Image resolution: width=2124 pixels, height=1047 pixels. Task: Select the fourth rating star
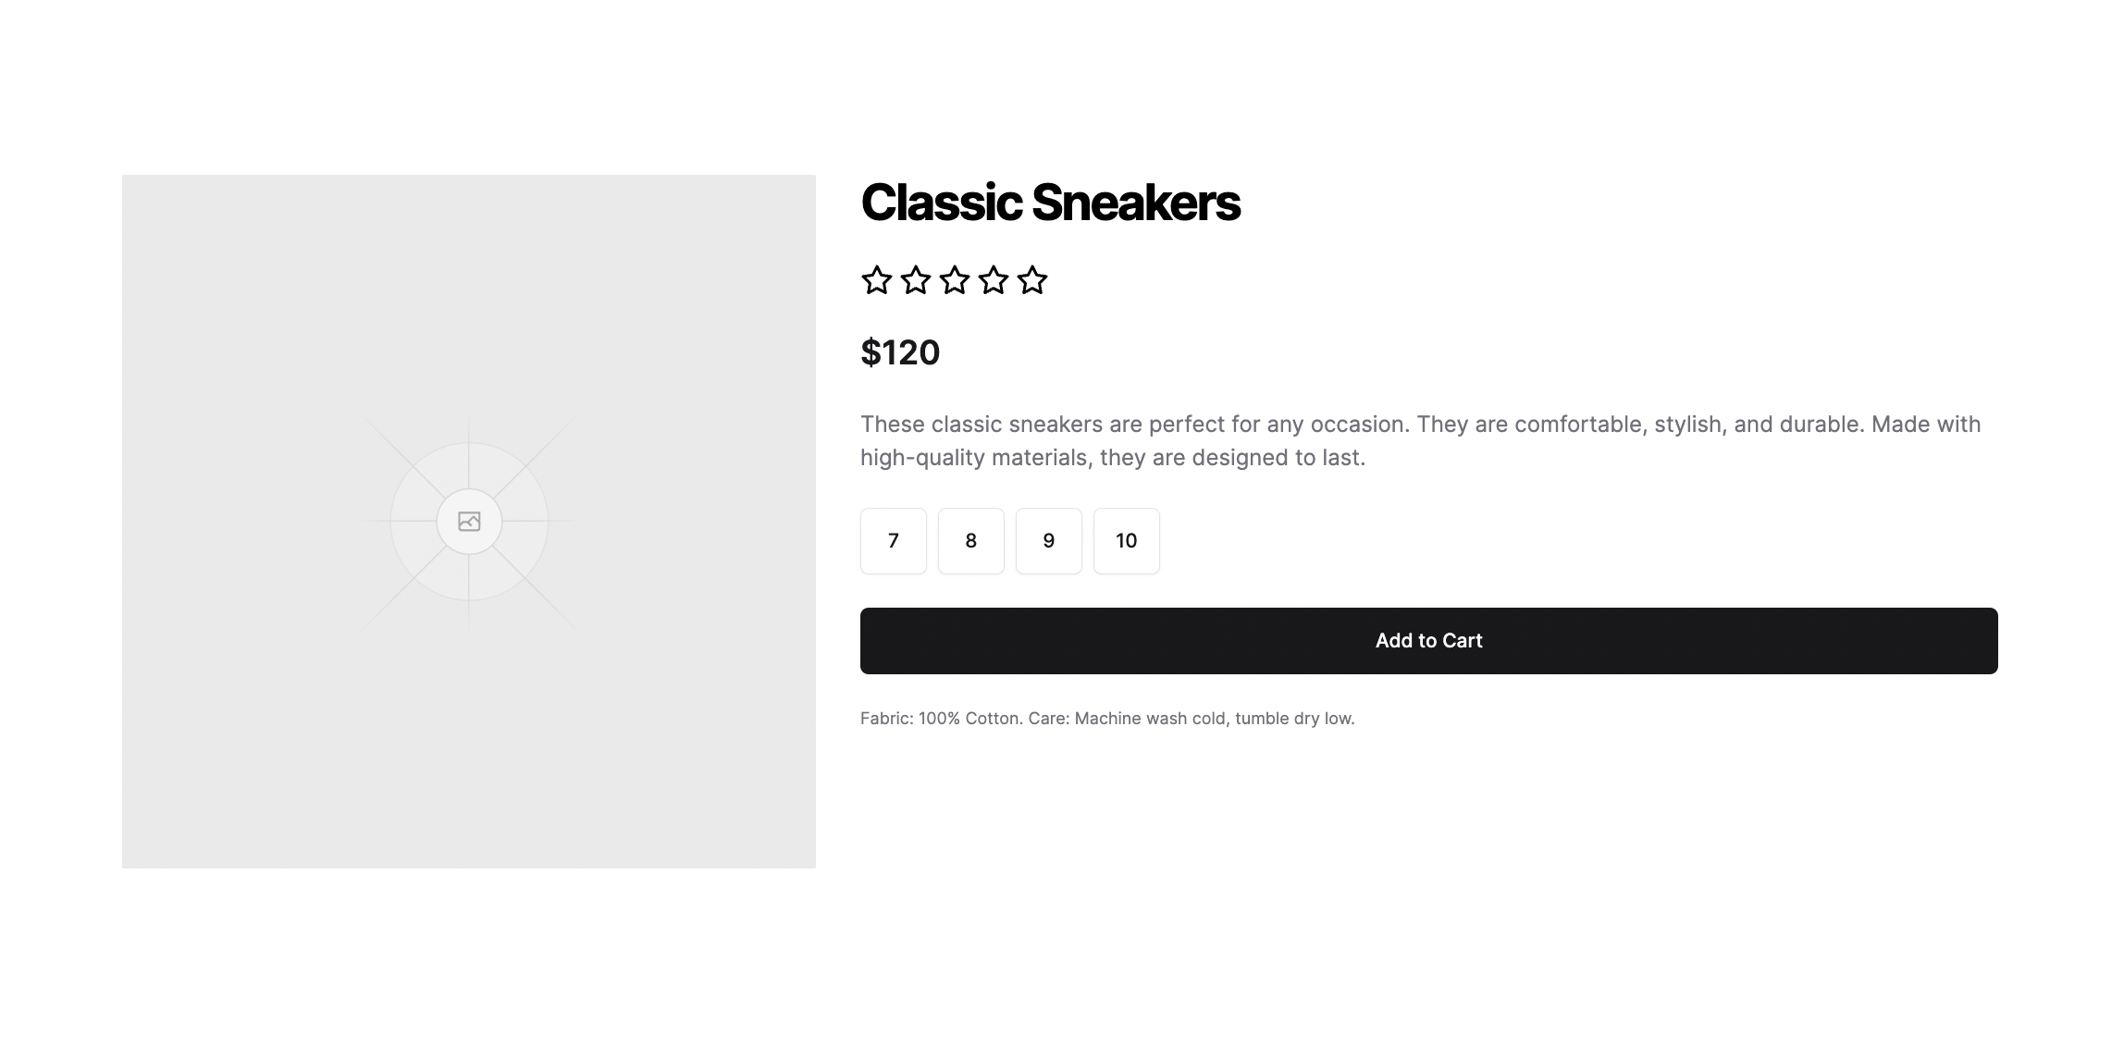pyautogui.click(x=993, y=280)
